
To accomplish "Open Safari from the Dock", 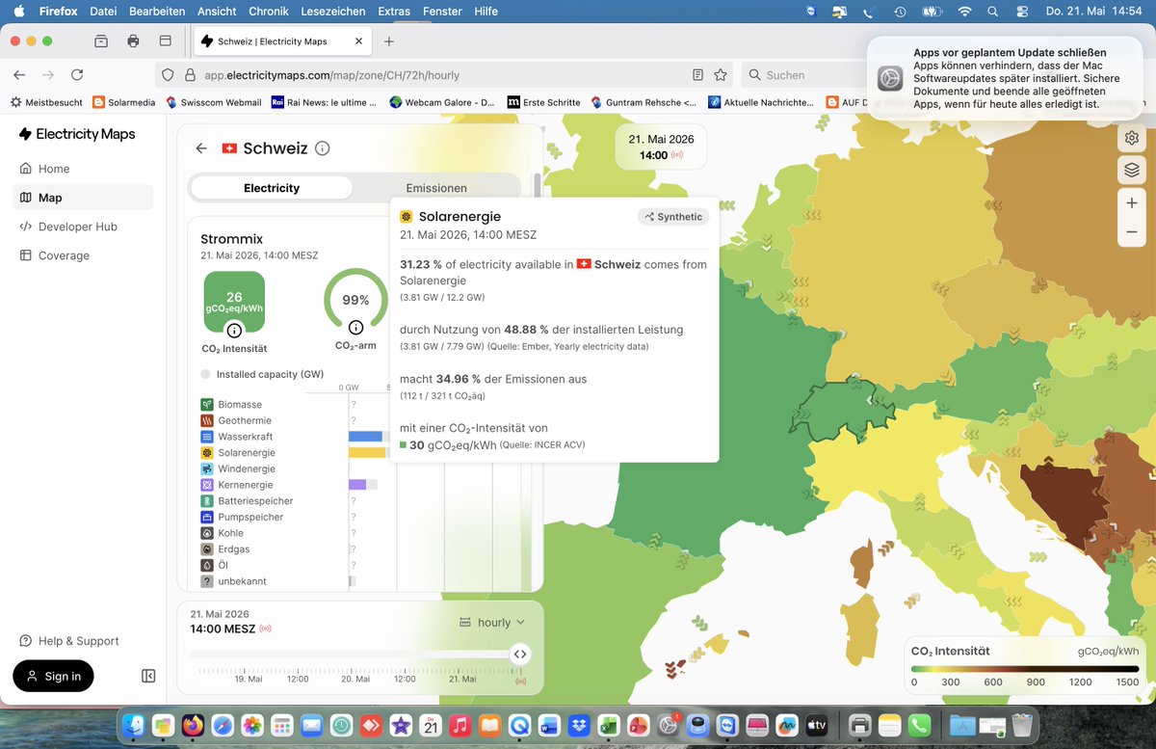I will (x=222, y=725).
